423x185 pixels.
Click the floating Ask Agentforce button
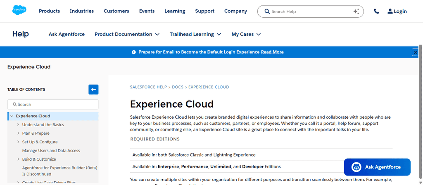click(x=377, y=167)
